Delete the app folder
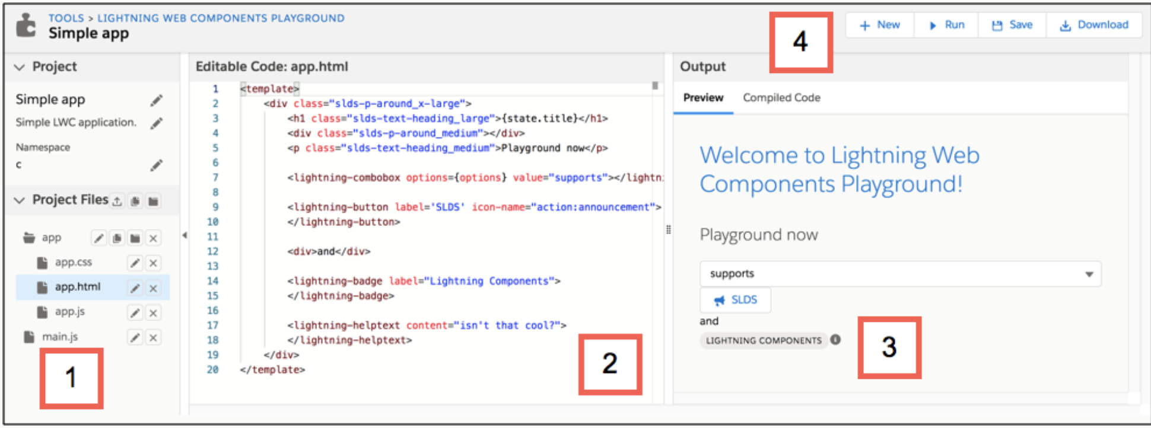 point(153,238)
